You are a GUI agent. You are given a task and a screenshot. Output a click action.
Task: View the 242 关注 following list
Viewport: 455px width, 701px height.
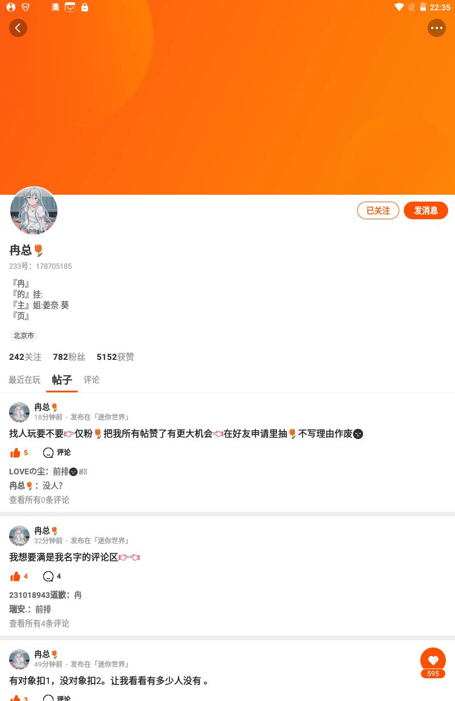tap(25, 357)
